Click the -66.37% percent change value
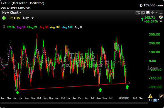This screenshot has height=108, width=164. coord(151,21)
